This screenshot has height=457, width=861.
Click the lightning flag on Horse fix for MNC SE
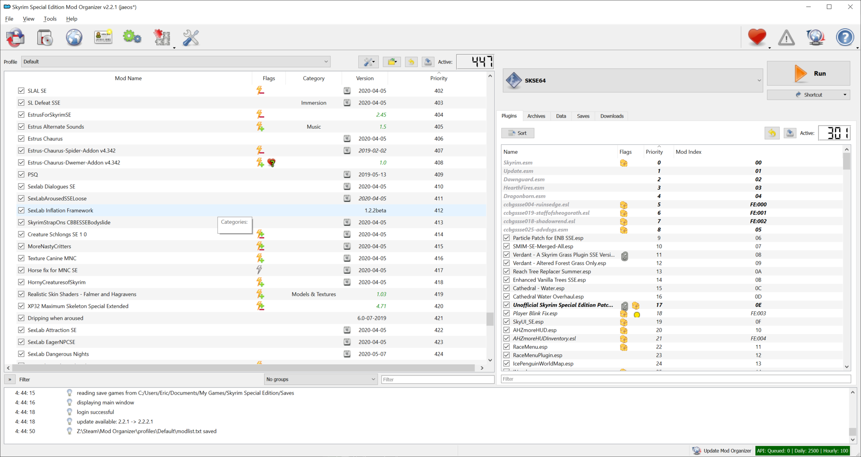click(x=259, y=270)
